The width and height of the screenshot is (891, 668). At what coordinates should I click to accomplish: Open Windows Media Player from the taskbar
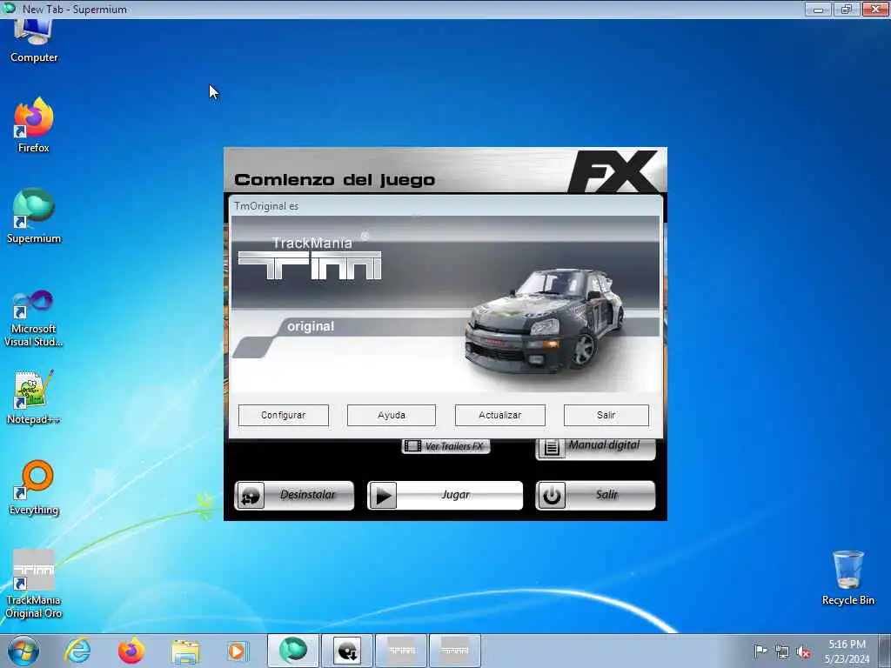(x=238, y=651)
